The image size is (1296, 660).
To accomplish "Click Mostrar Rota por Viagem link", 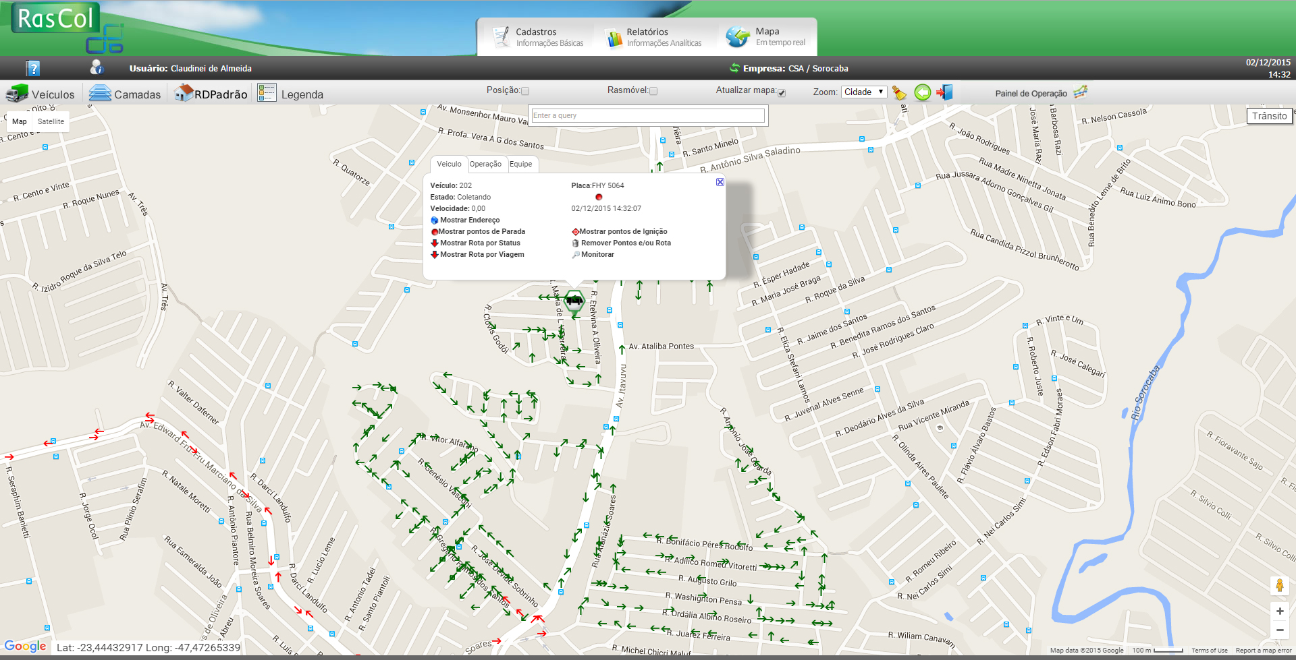I will coord(481,255).
